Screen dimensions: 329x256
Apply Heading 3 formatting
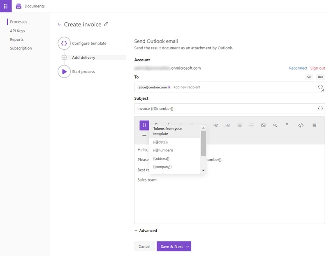coord(227,126)
